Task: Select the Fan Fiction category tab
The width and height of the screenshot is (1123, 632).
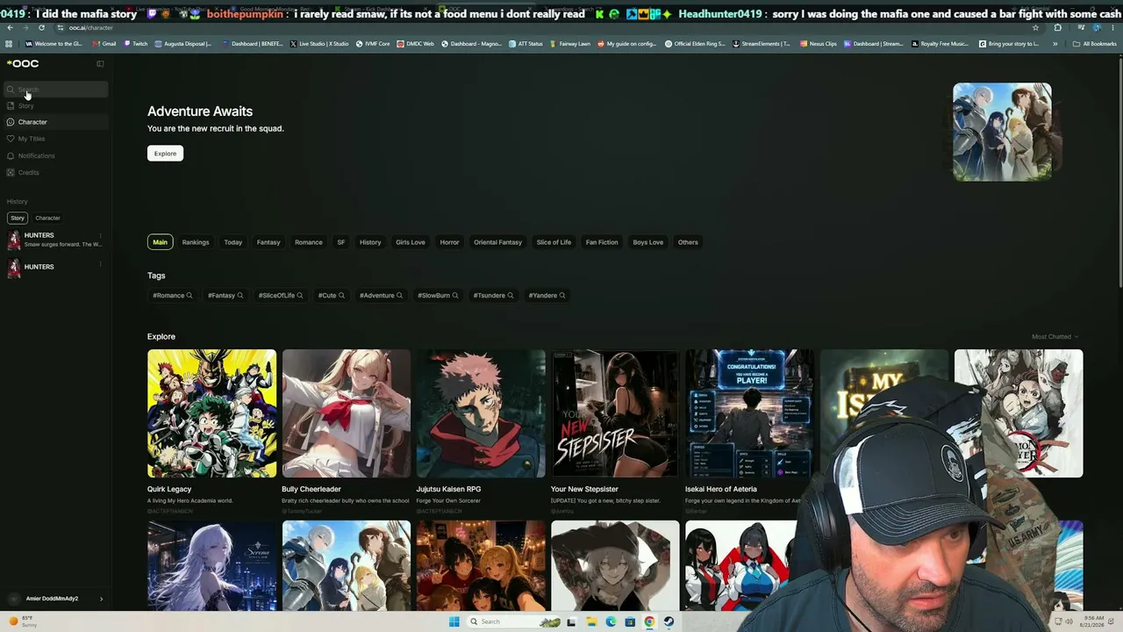Action: click(x=602, y=242)
